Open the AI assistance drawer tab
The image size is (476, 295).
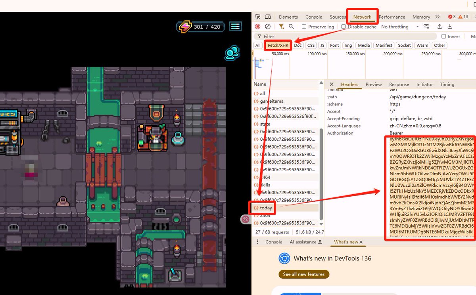pyautogui.click(x=305, y=242)
